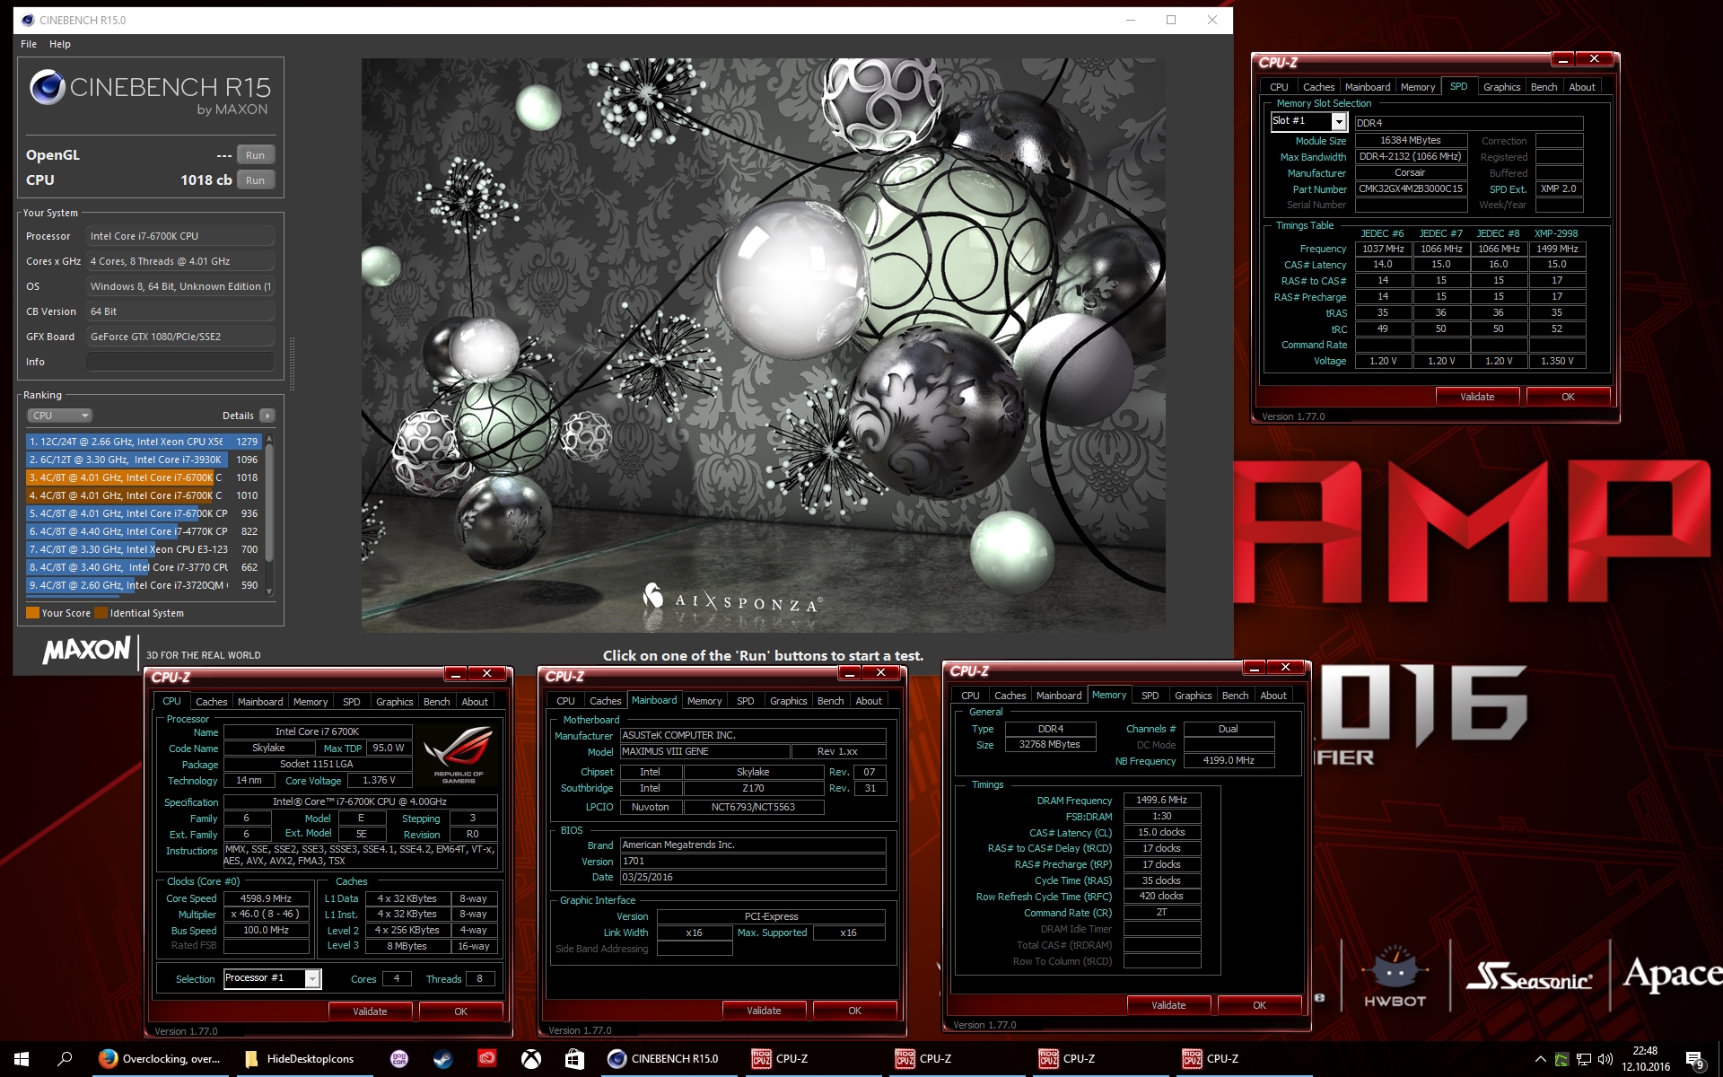Viewport: 1723px width, 1077px height.
Task: Switch to the CINEBENCH R15.0 taskbar item
Action: pos(669,1059)
